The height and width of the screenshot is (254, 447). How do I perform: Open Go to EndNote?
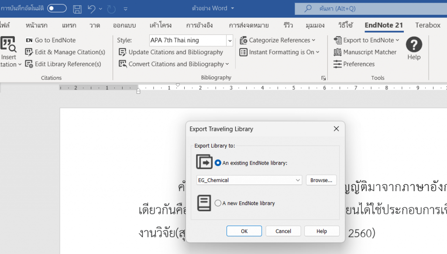click(51, 40)
